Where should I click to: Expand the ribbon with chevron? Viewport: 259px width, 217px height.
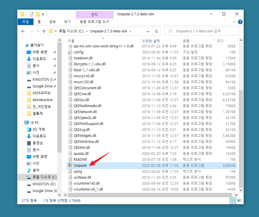point(234,22)
